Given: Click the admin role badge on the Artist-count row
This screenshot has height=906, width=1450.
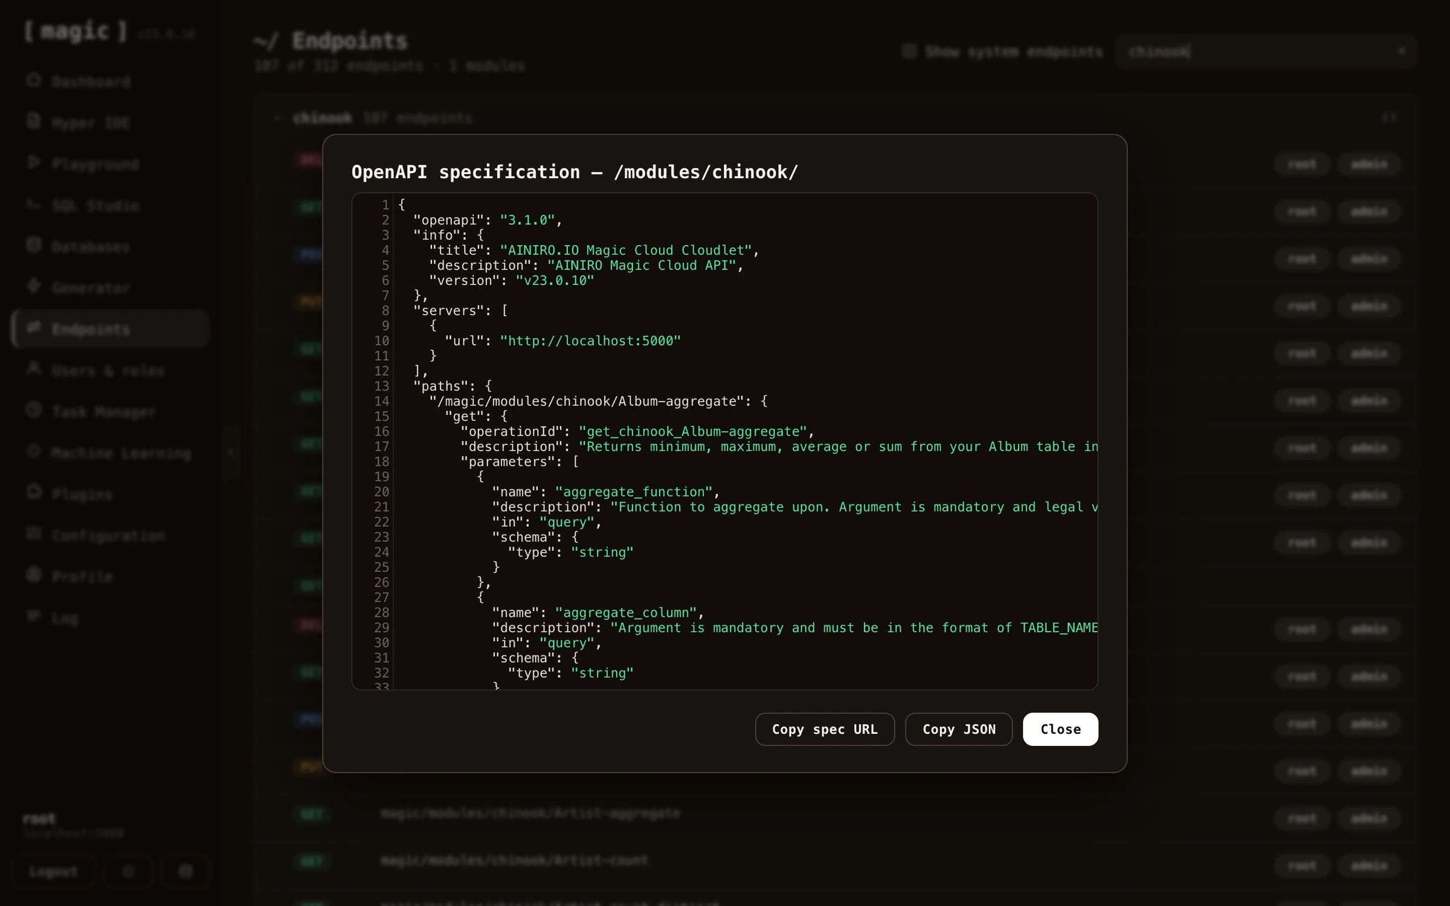Looking at the screenshot, I should click(1369, 866).
